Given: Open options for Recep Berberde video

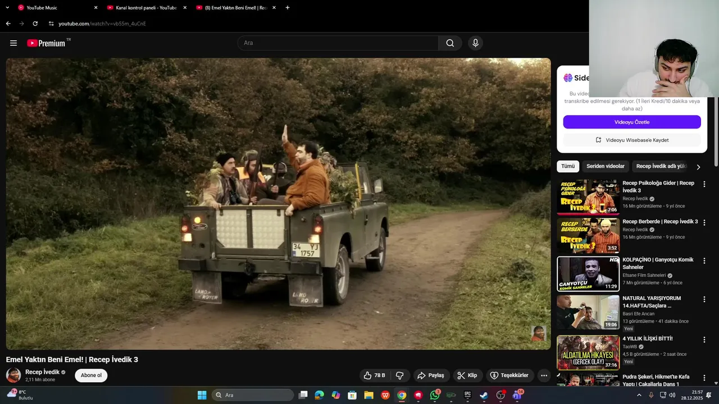Looking at the screenshot, I should point(704,222).
